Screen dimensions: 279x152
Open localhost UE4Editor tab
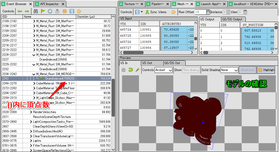tap(253, 4)
